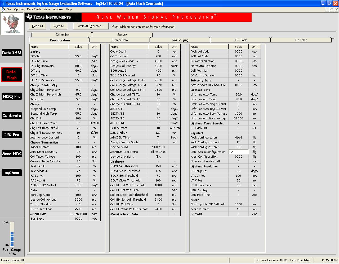This screenshot has width=339, height=264.
Task: Click the Name header of first table
Action: 49,47
